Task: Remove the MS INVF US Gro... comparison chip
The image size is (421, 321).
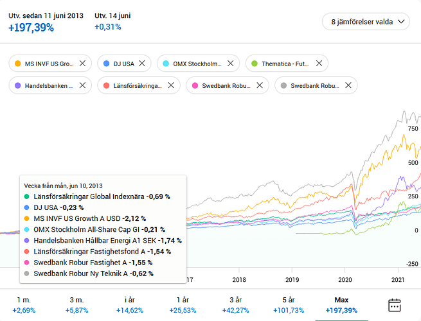Action: point(82,64)
